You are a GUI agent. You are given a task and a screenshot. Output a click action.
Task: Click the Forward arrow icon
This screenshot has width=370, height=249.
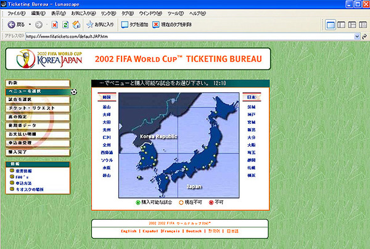tap(39, 25)
